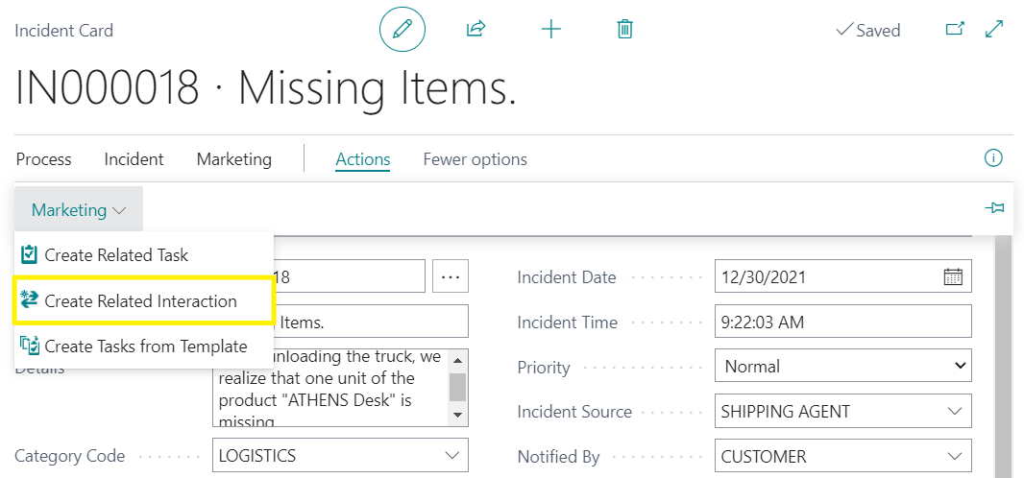Open card in new window icon
The image size is (1024, 478).
(x=955, y=30)
